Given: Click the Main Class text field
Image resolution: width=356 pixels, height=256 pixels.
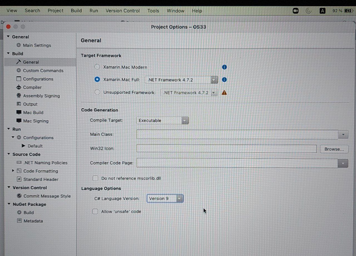Looking at the screenshot, I should [x=237, y=134].
